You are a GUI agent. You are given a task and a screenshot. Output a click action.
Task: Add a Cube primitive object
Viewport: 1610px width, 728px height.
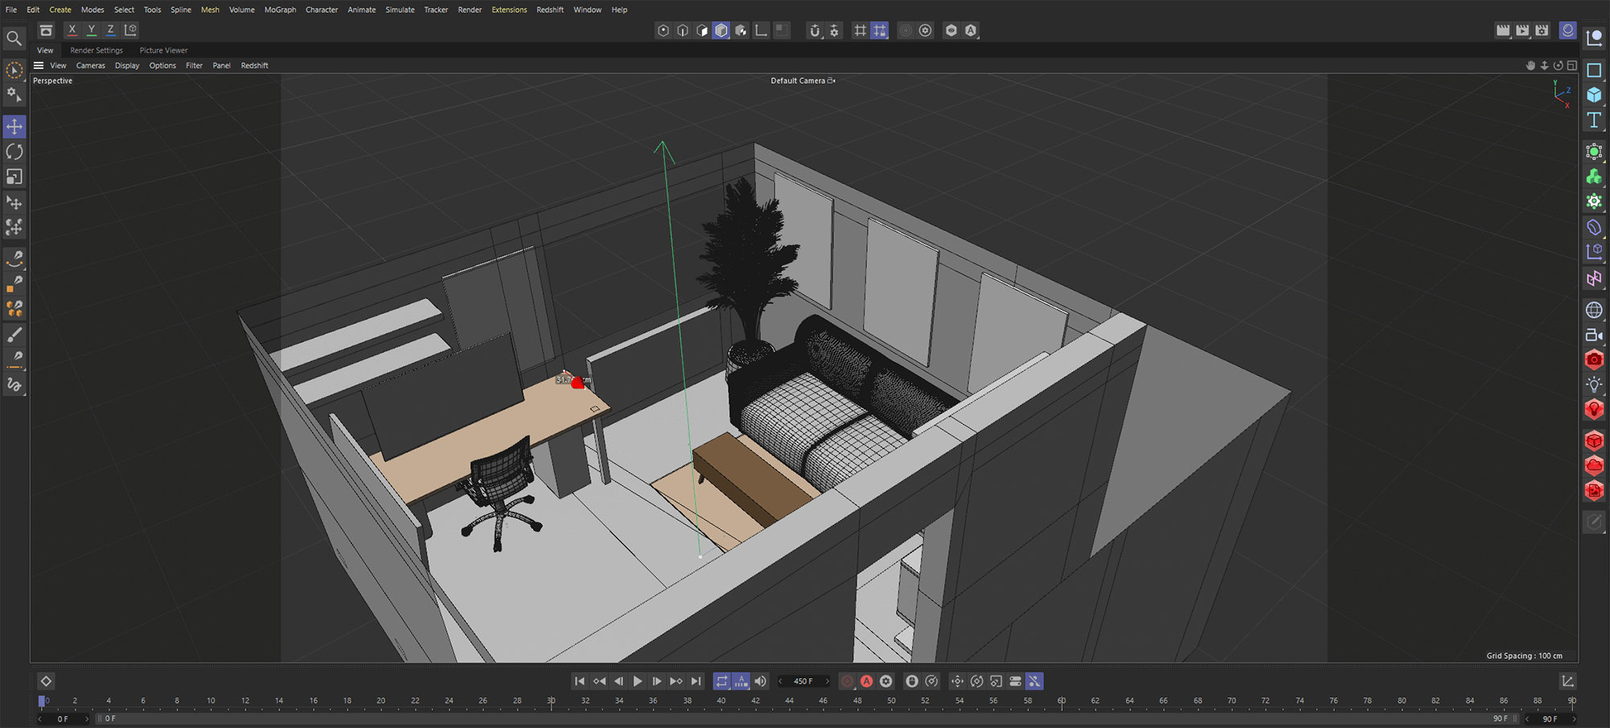pyautogui.click(x=1594, y=95)
